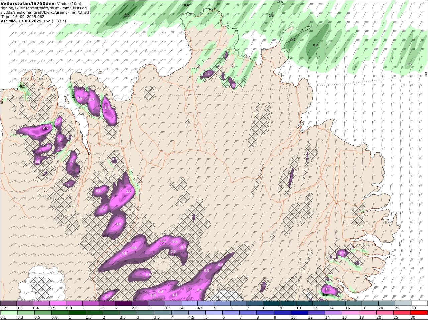Click the white snow swatch above 30
Screen dimensions: 428x320
tap(420, 303)
